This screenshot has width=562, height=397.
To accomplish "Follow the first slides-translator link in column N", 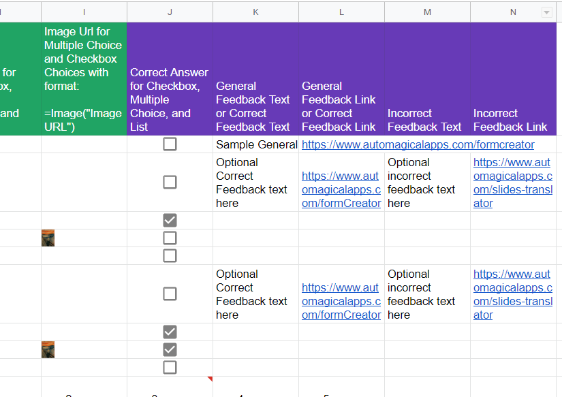I will 512,182.
